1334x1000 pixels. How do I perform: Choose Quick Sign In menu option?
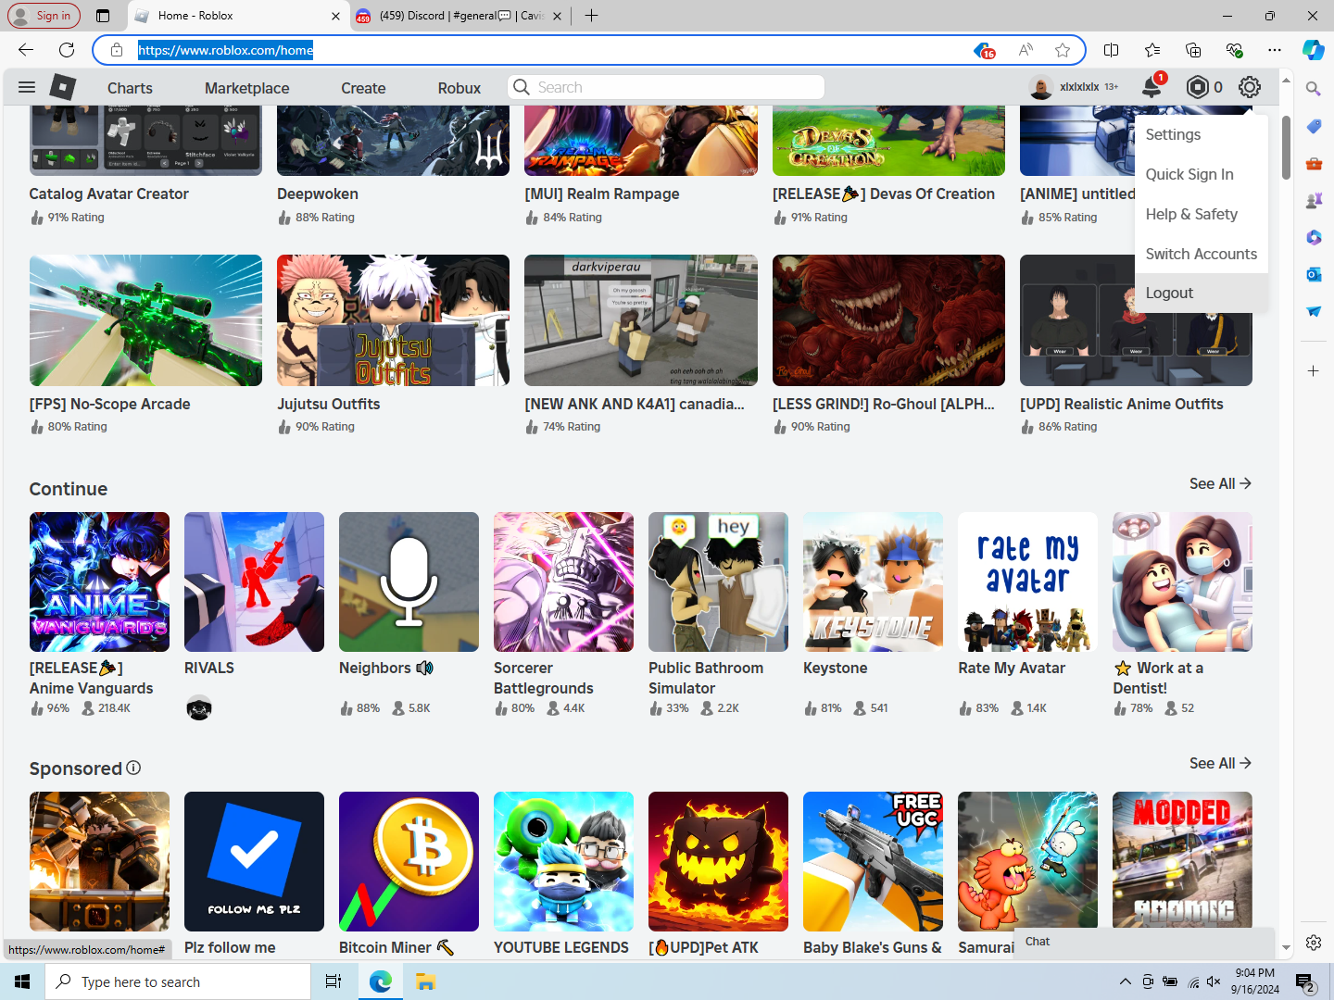pos(1202,174)
